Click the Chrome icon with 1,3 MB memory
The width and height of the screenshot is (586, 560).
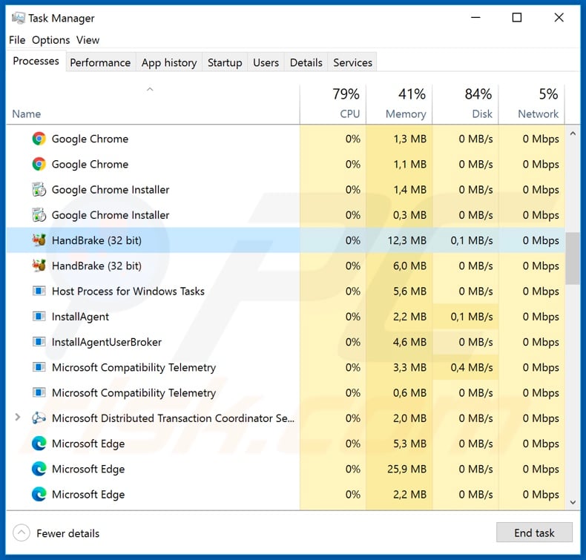[39, 139]
